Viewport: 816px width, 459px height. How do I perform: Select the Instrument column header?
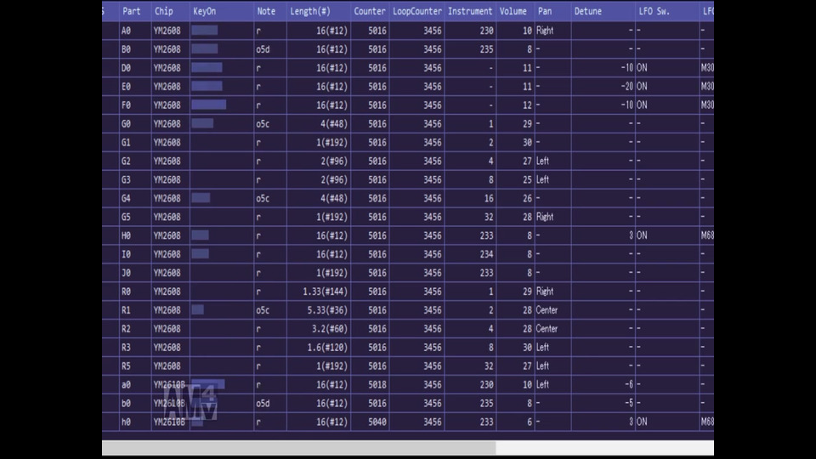(x=470, y=11)
